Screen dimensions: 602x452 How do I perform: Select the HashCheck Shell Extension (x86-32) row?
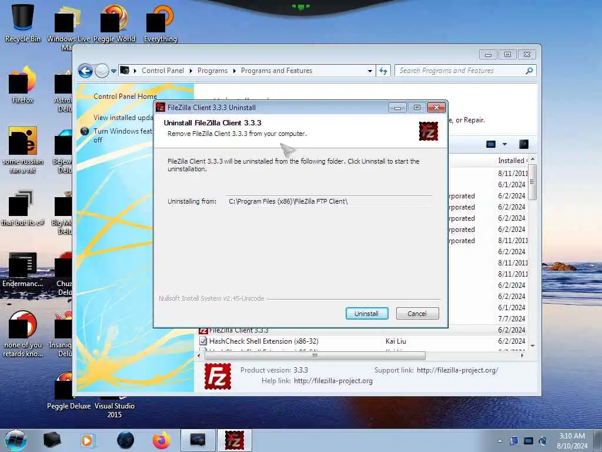[x=362, y=341]
